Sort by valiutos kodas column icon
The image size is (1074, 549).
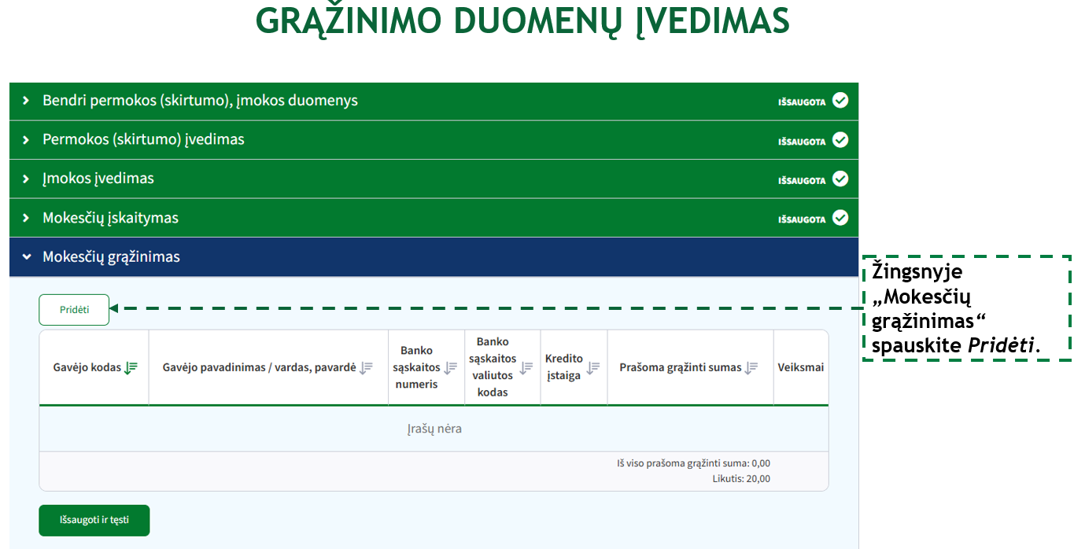click(x=526, y=367)
